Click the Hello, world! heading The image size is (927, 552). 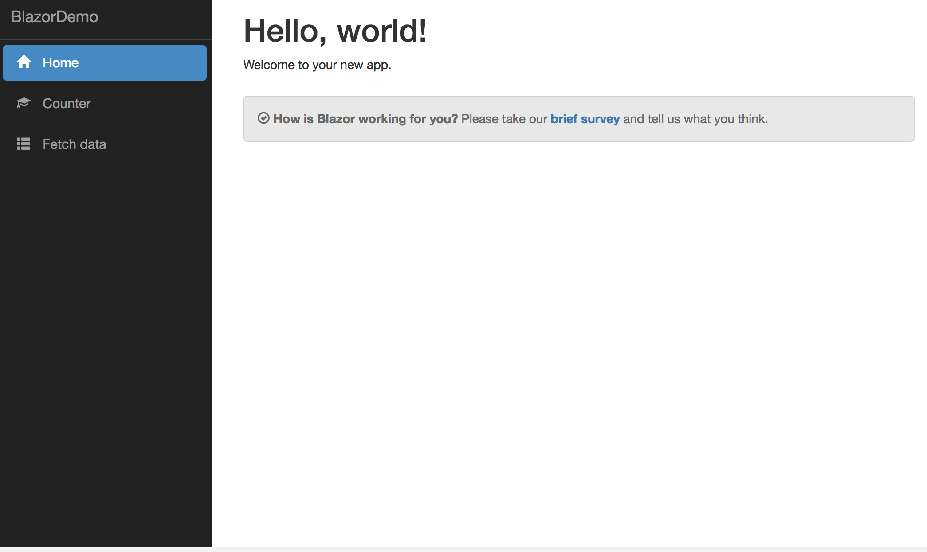tap(335, 31)
